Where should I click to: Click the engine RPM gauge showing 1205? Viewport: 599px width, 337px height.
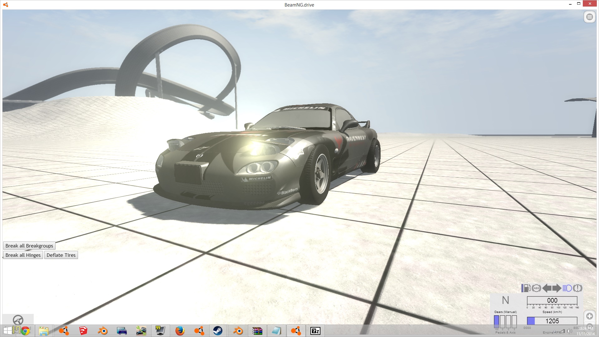click(x=552, y=321)
